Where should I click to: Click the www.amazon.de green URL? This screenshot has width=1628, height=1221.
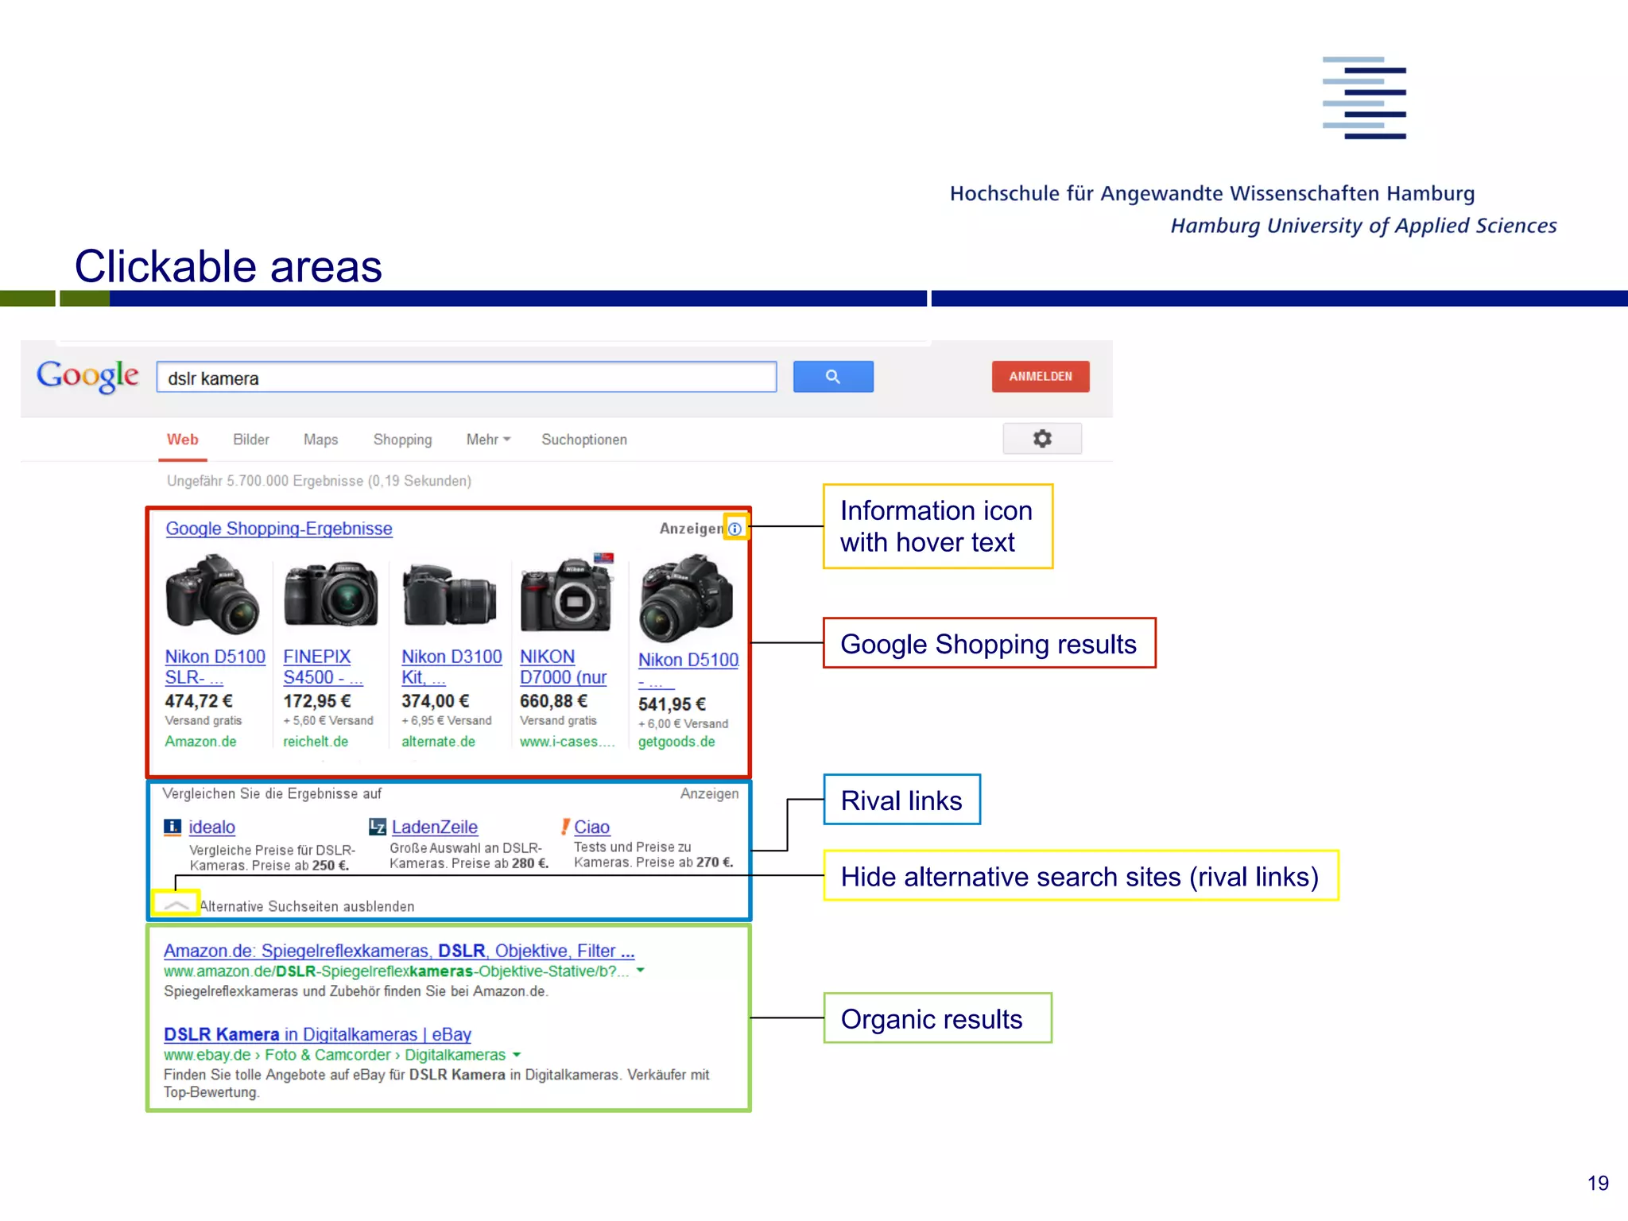pyautogui.click(x=397, y=971)
